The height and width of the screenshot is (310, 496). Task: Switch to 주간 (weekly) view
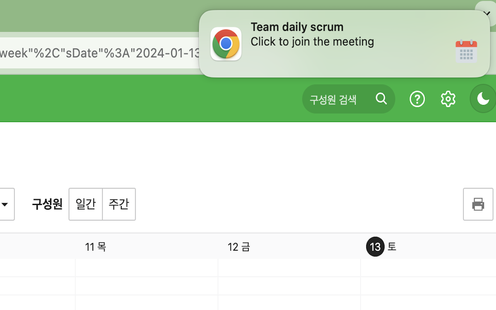(119, 204)
